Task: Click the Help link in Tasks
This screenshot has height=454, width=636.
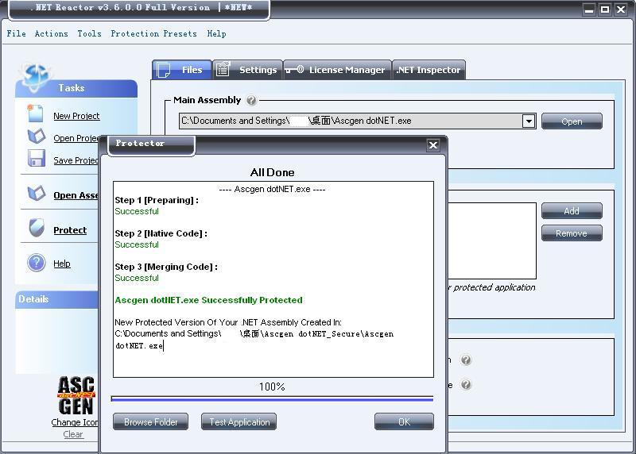Action: tap(62, 264)
